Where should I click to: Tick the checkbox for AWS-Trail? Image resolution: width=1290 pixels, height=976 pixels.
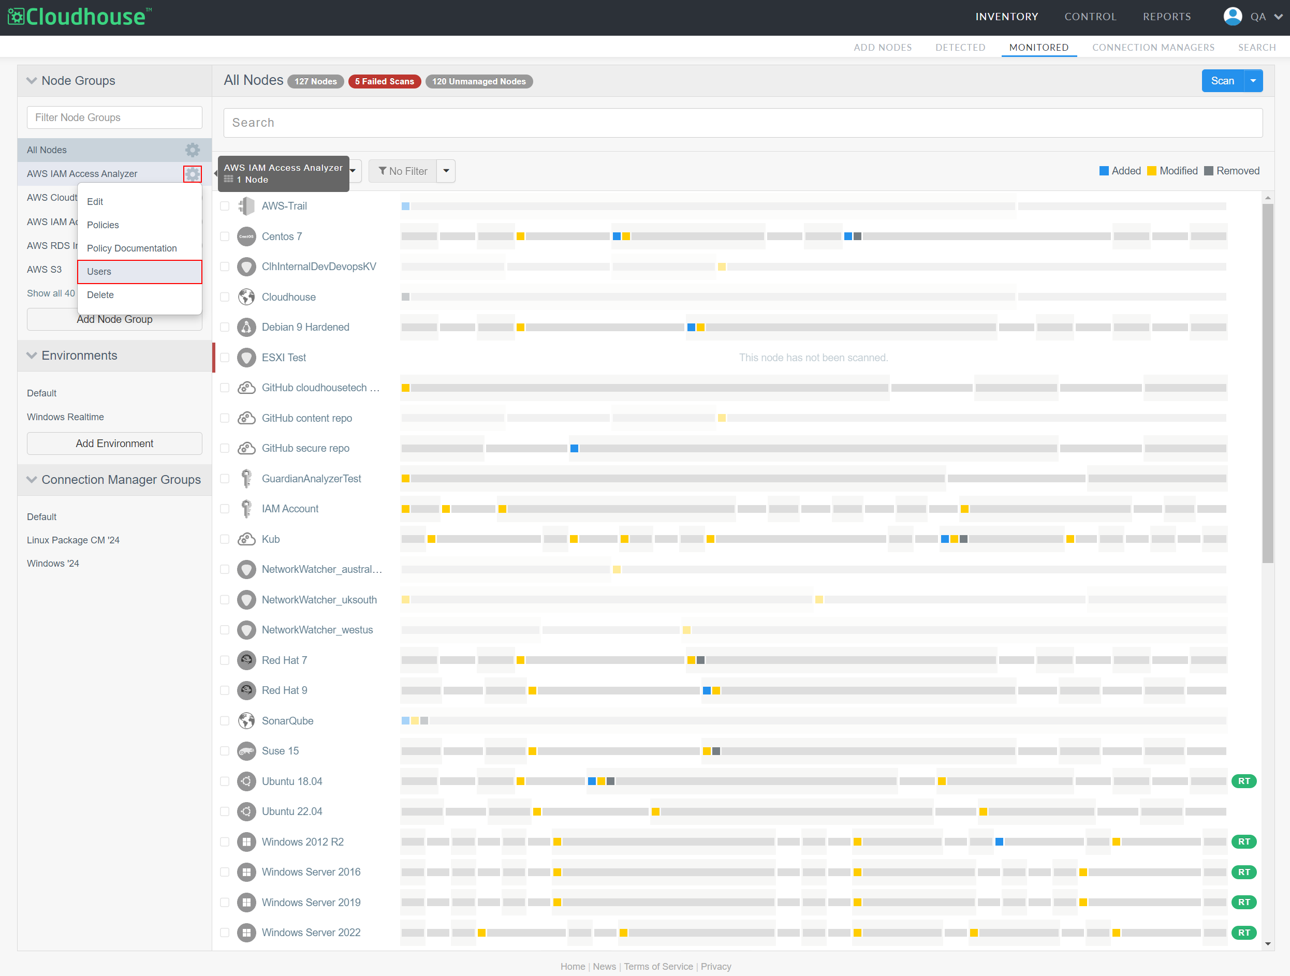225,206
